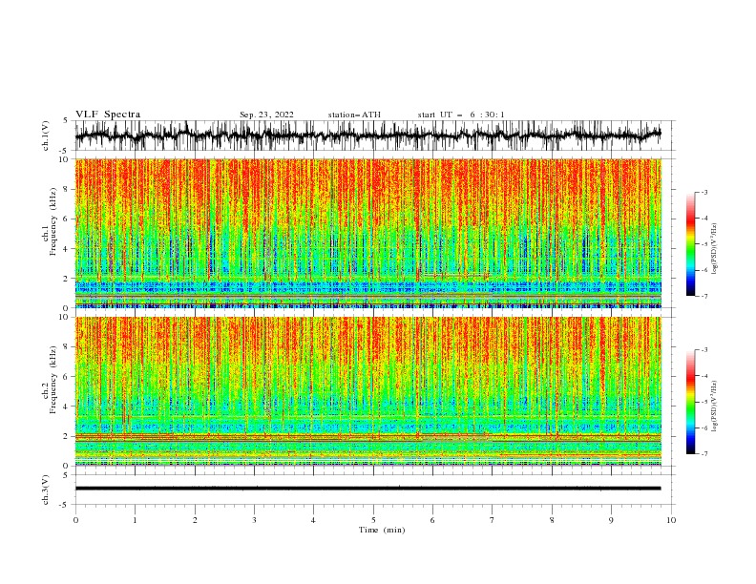Viewport: 756px width, 584px height.
Task: Click inside the ch.2 spectrogram panel
Action: 367,391
